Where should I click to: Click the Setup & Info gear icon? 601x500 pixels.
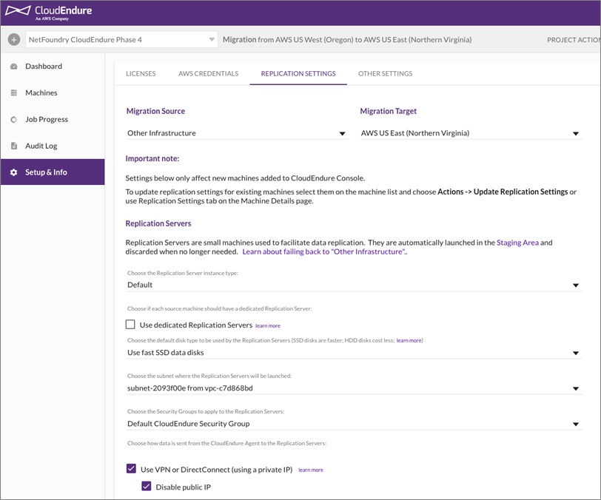point(14,172)
